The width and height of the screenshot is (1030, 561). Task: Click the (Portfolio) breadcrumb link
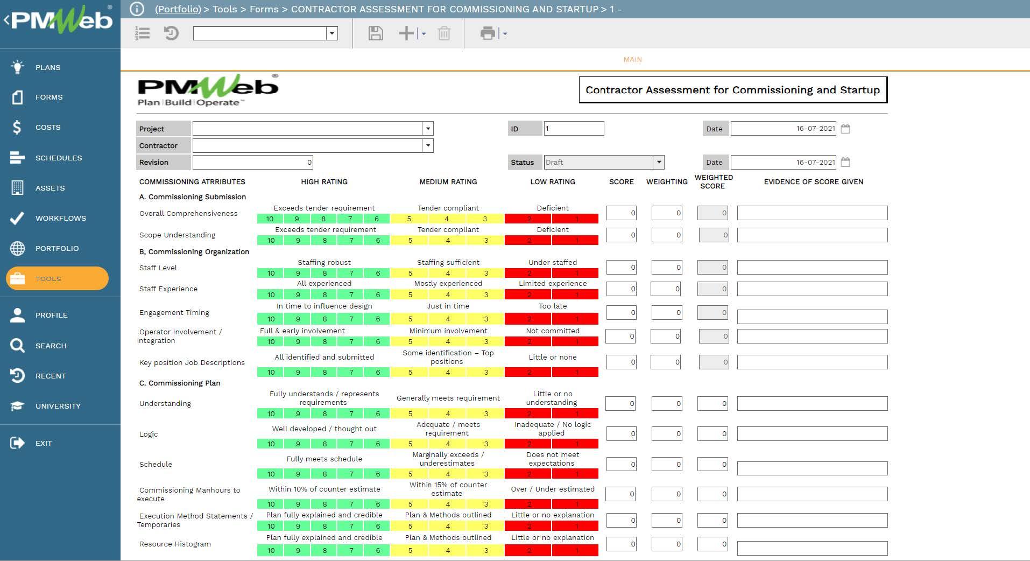coord(178,9)
